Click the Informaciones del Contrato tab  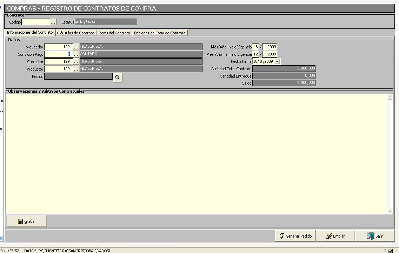coord(30,32)
